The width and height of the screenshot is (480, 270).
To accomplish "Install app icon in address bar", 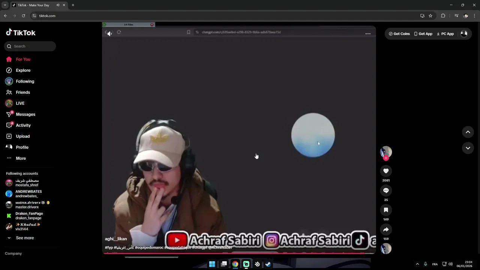I will (422, 16).
